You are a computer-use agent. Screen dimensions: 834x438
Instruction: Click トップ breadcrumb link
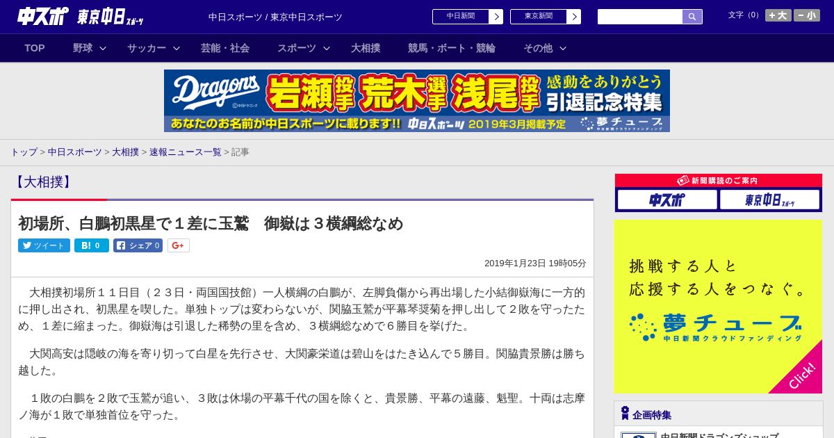pos(24,152)
